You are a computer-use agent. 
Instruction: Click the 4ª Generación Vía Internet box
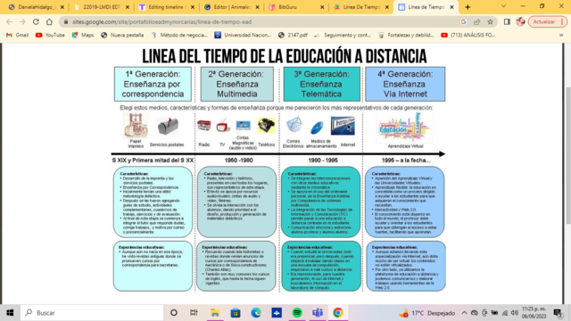405,84
